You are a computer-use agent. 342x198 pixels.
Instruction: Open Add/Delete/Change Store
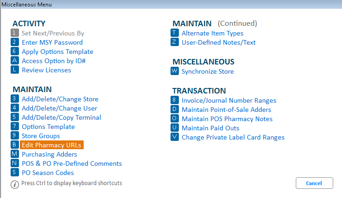pyautogui.click(x=60, y=99)
